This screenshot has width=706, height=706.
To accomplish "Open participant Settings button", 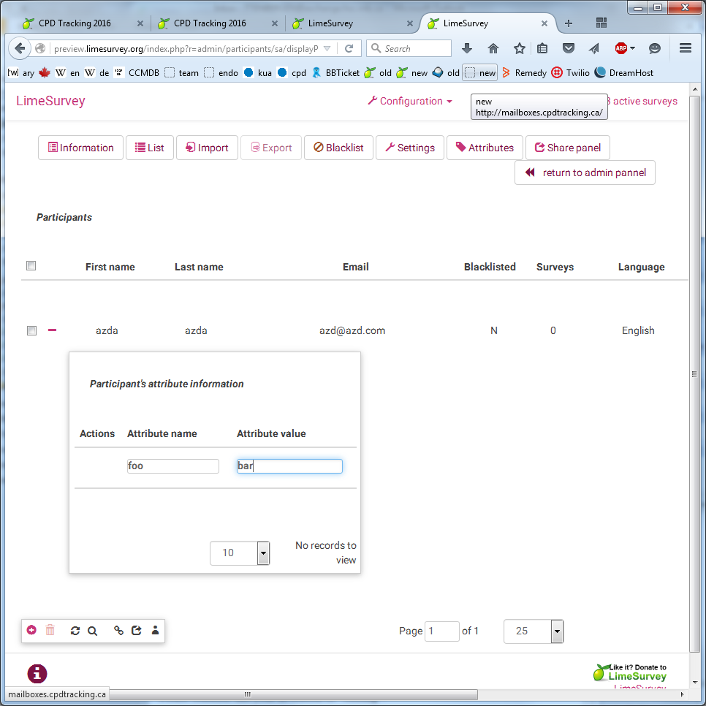I will [x=410, y=148].
